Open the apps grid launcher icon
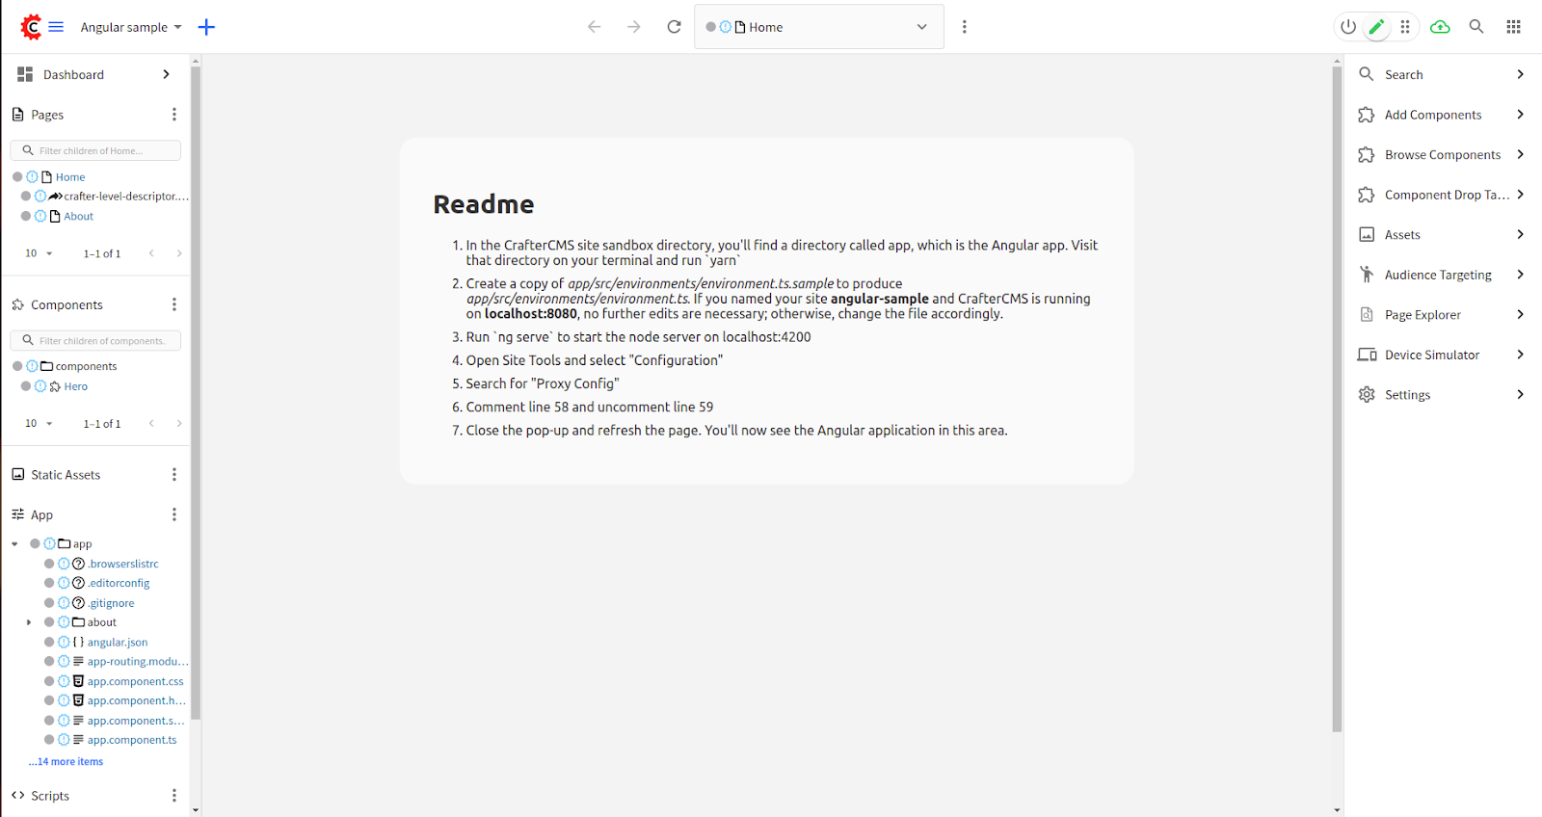 click(x=1513, y=27)
